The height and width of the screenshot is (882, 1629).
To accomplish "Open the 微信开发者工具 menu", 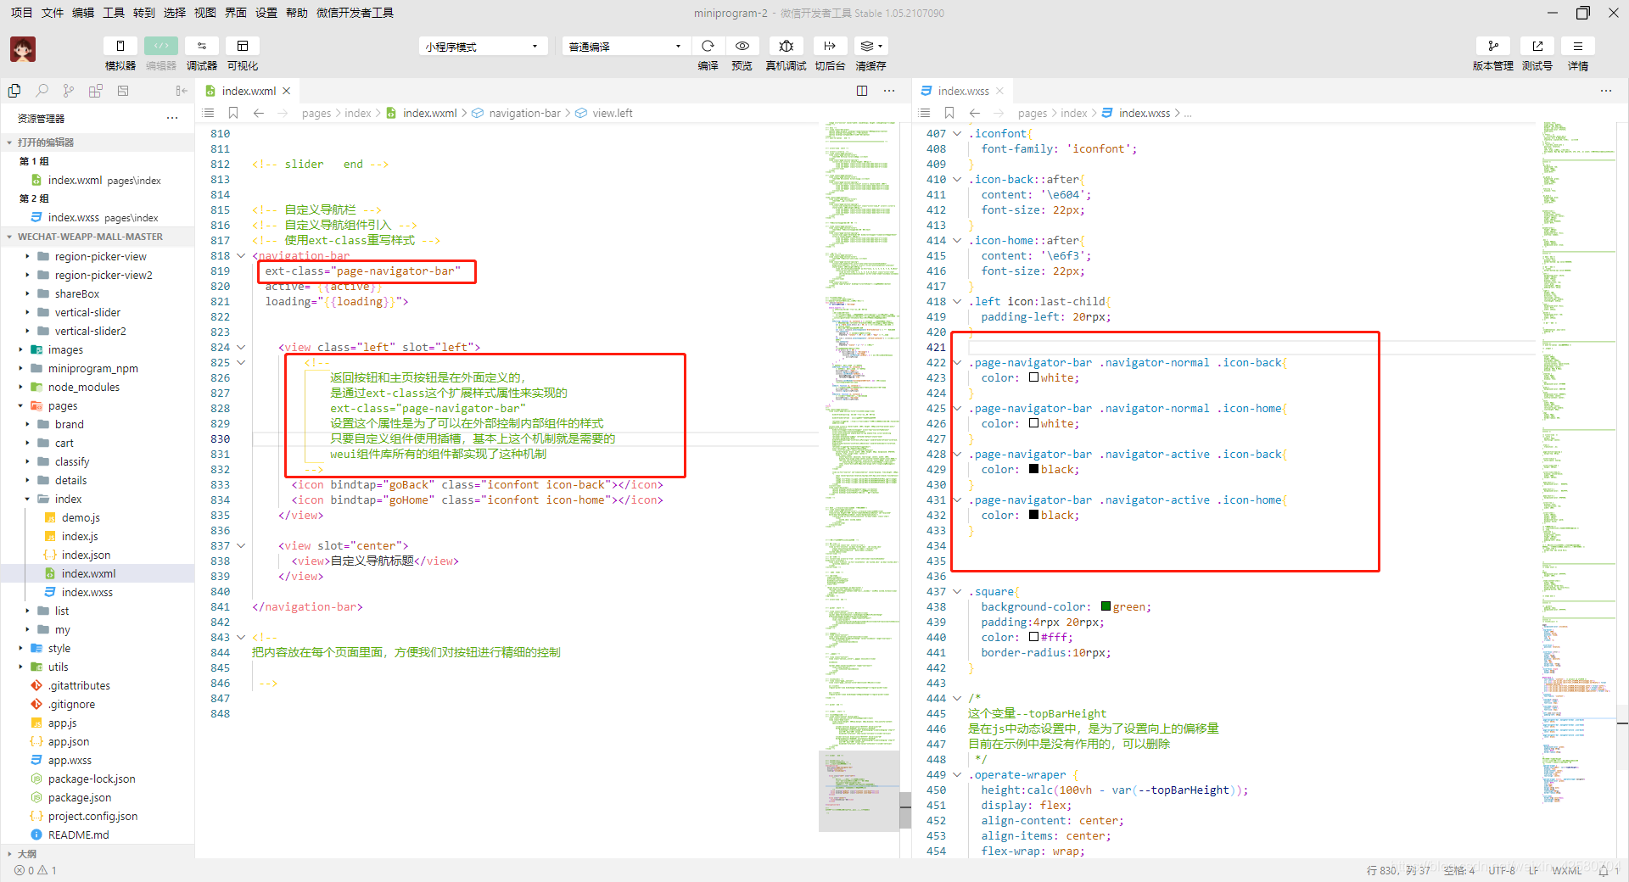I will pyautogui.click(x=355, y=13).
